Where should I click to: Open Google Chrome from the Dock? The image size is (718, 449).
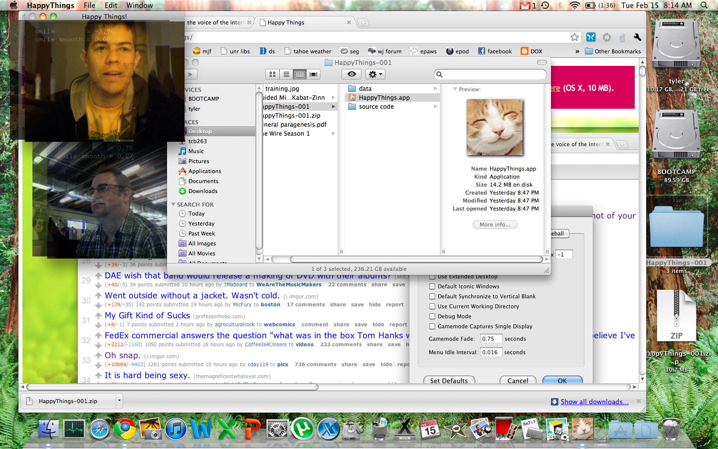pos(125,429)
